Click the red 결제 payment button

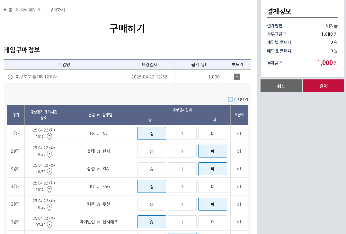click(x=323, y=85)
